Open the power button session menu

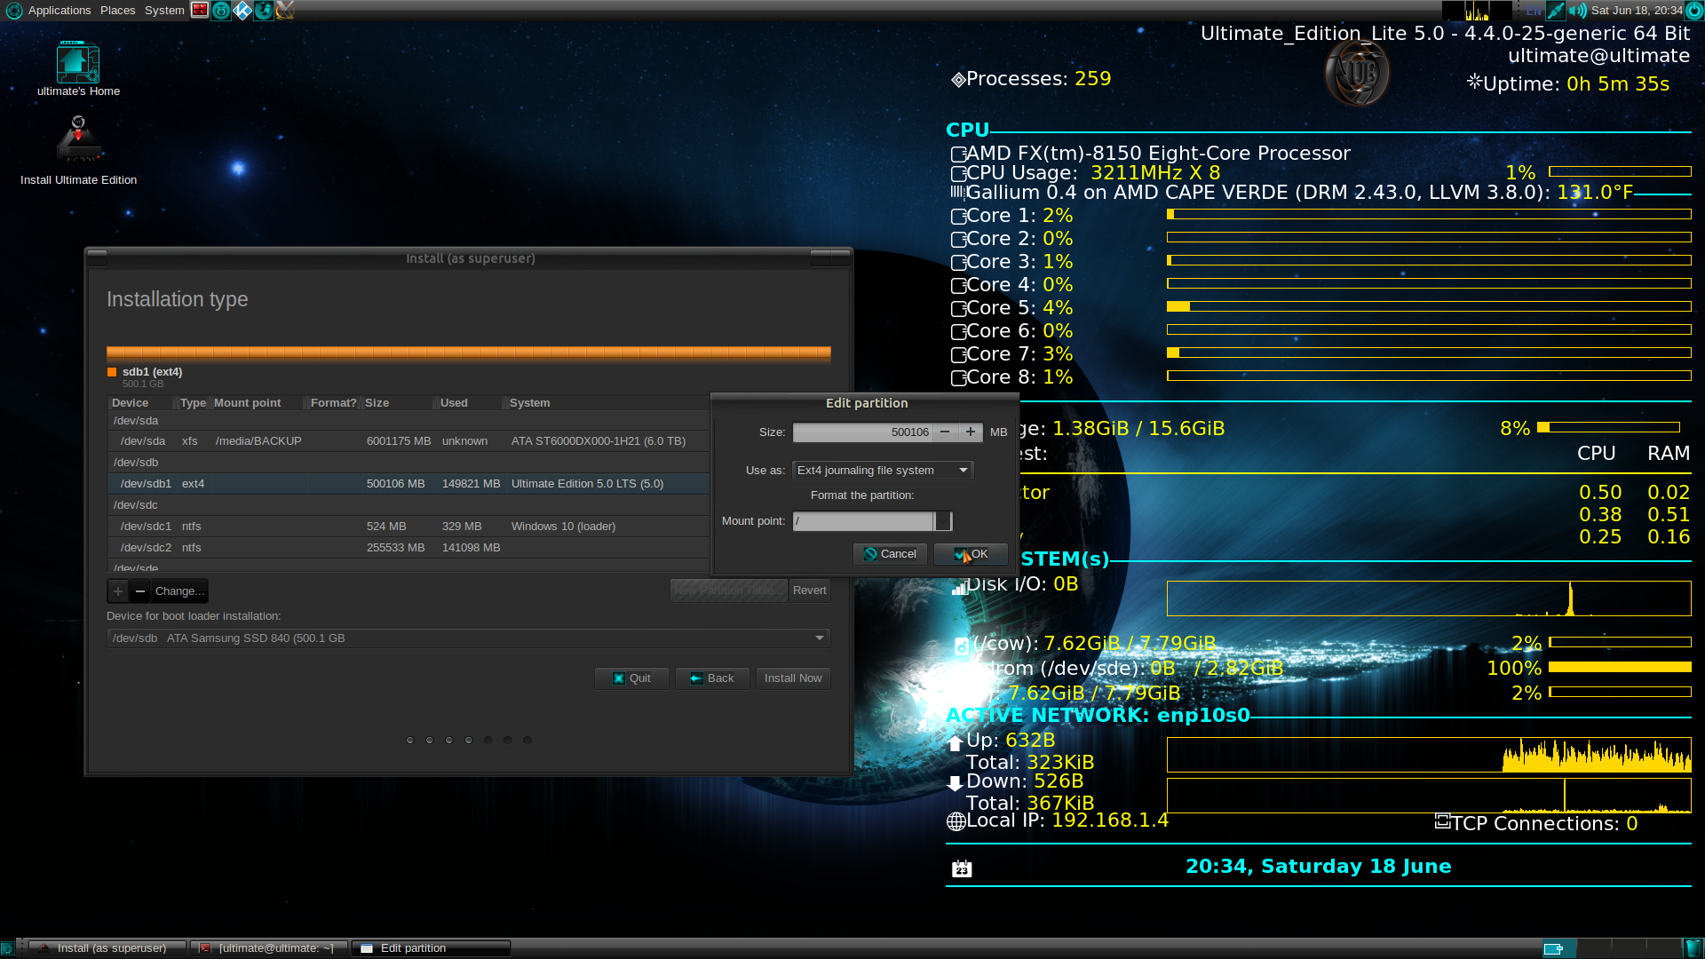(x=1693, y=11)
